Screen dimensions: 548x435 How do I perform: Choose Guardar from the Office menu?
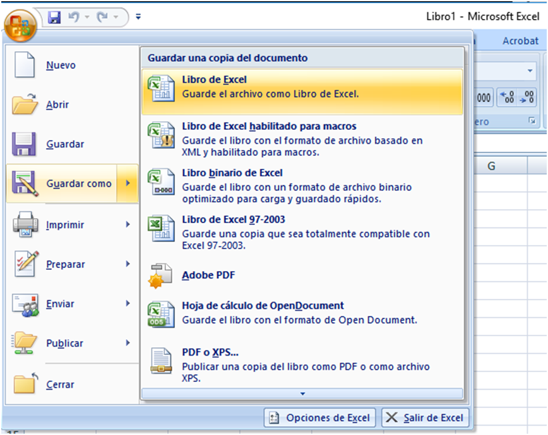(72, 144)
